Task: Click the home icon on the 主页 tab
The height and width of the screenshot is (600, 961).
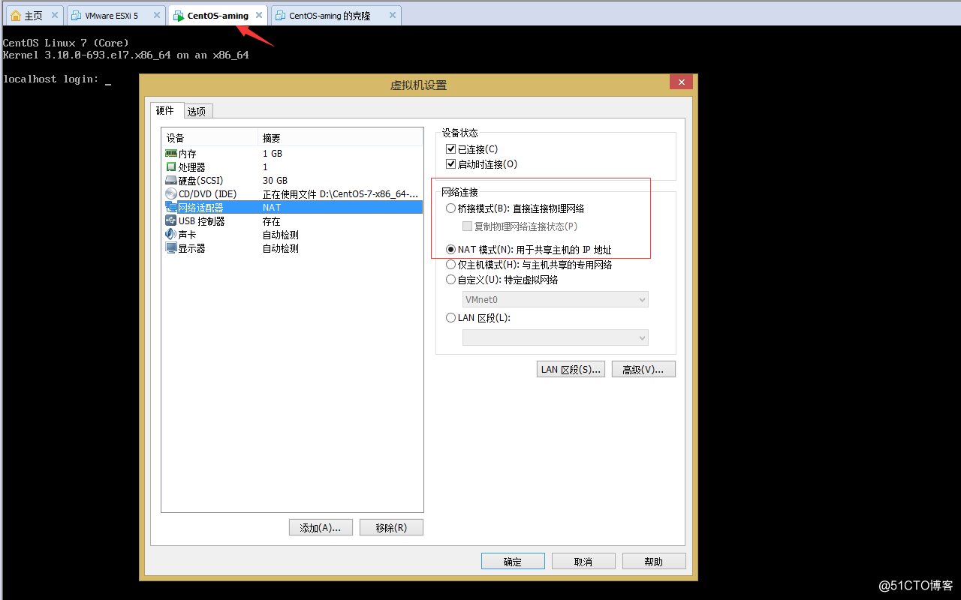Action: [x=16, y=15]
